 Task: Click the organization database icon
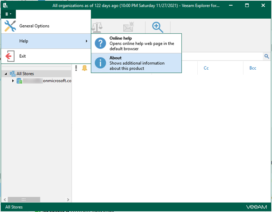coord(19,81)
